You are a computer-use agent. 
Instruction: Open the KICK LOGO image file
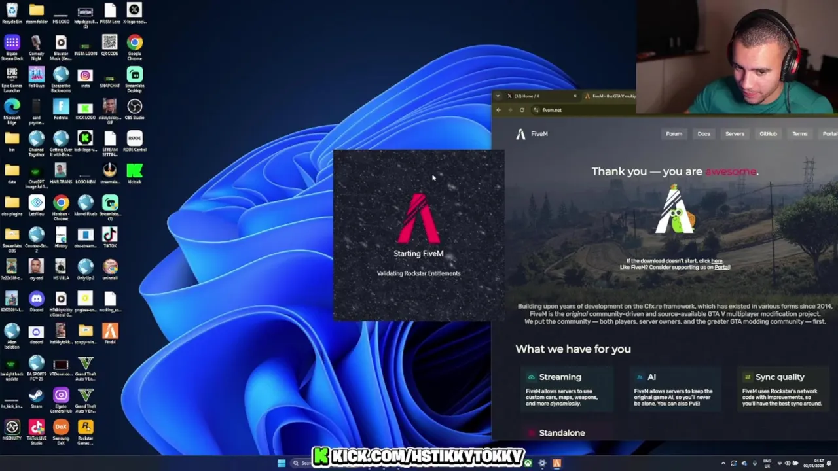[85, 111]
